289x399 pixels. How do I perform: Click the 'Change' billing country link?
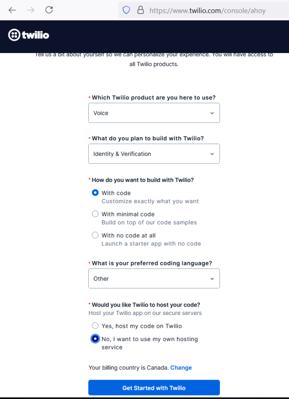tap(181, 368)
